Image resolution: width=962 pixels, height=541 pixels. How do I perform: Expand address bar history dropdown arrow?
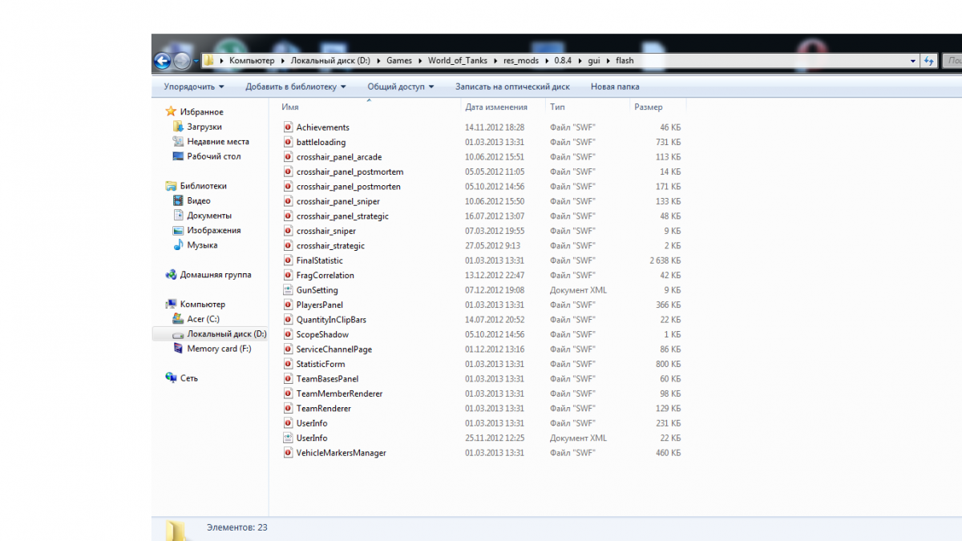pos(913,61)
